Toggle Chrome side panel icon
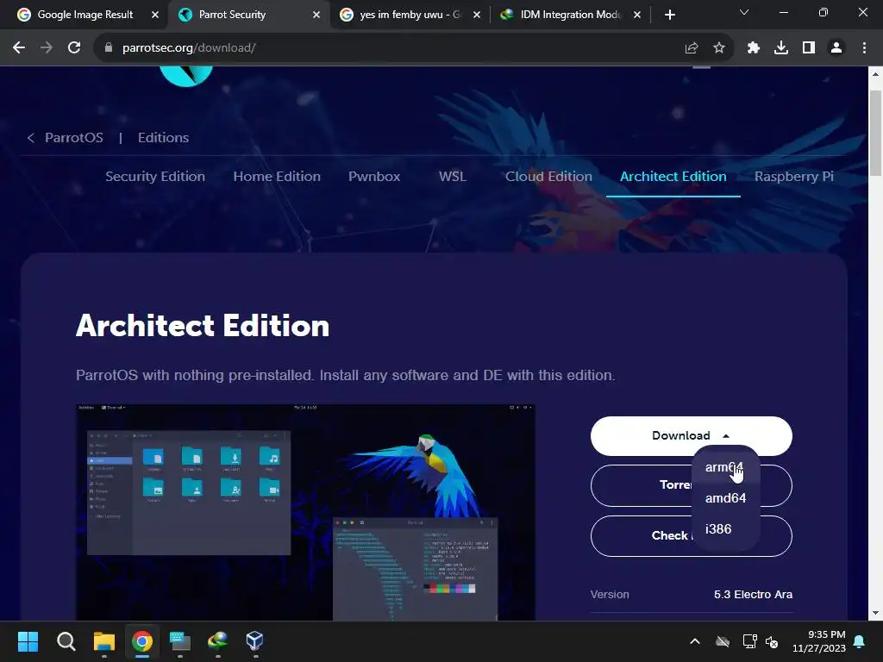This screenshot has height=662, width=883. pyautogui.click(x=809, y=48)
